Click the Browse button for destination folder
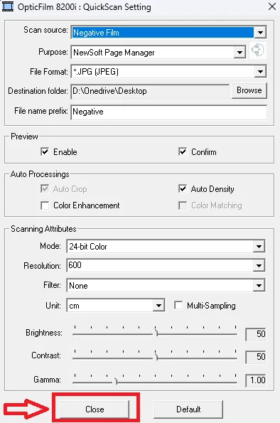This screenshot has width=280, height=423. pos(249,90)
